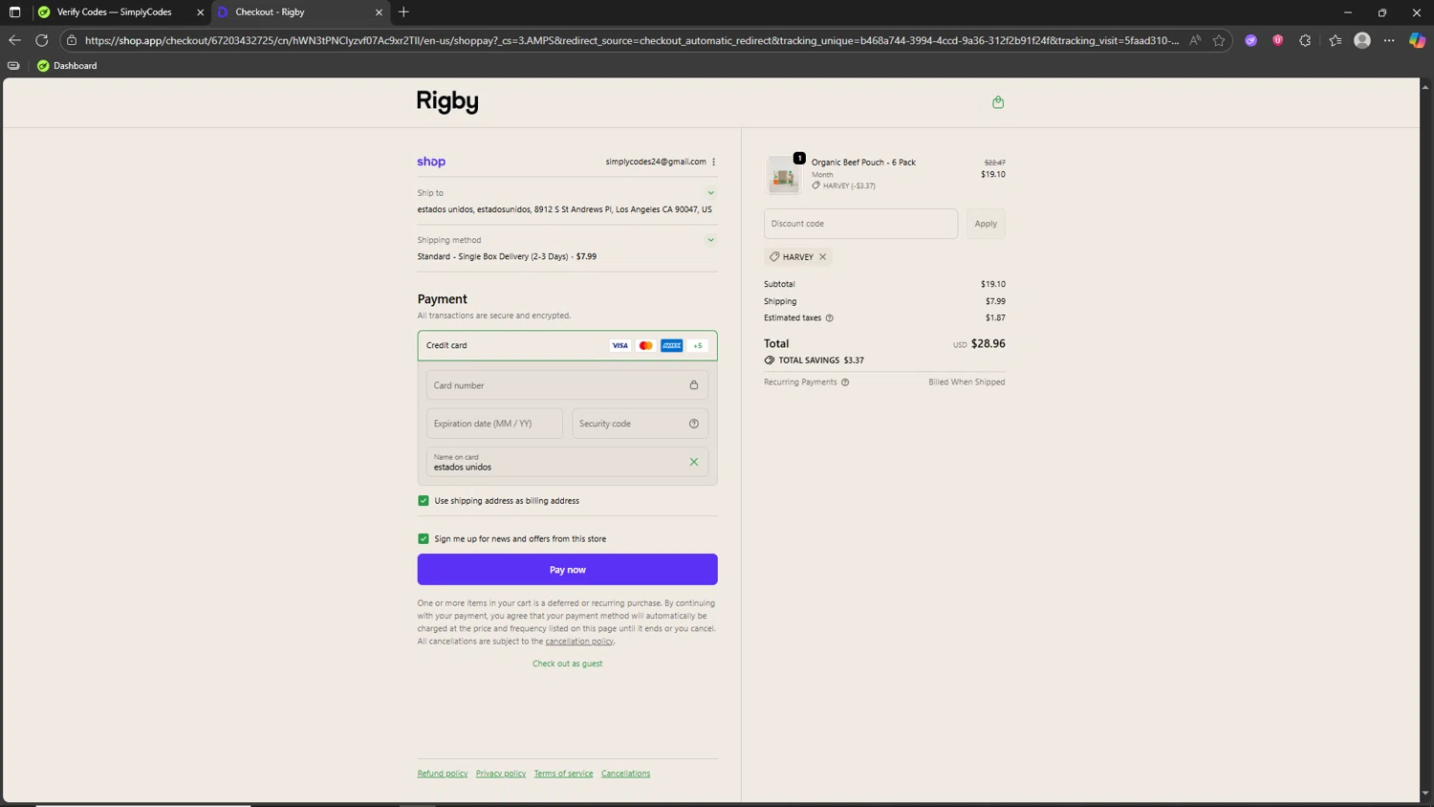
Task: Open browser profile avatar
Action: point(1362,40)
